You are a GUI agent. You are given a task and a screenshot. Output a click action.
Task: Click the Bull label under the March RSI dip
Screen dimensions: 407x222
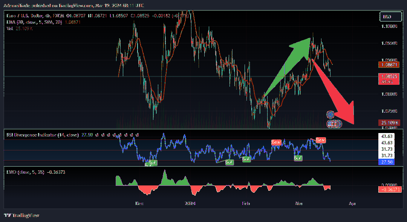tap(298, 158)
